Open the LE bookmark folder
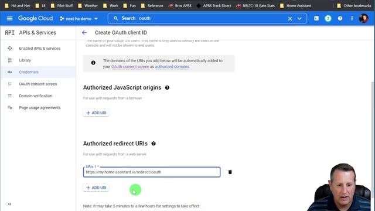The width and height of the screenshot is (375, 211). coord(40,5)
